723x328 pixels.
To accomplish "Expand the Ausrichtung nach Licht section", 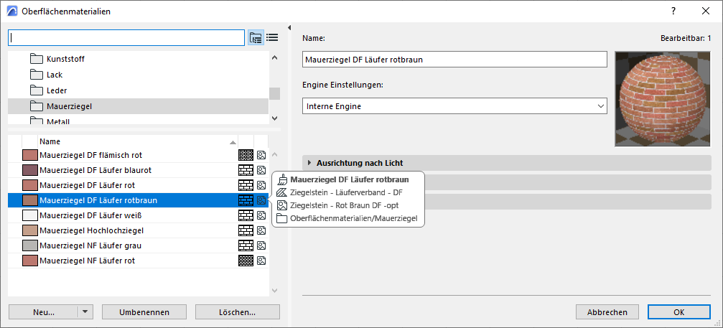I will 310,163.
